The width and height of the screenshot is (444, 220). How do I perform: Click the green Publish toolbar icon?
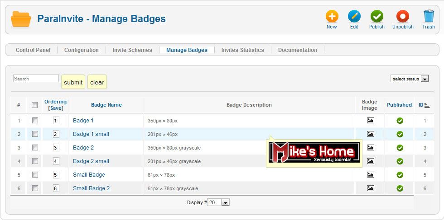point(376,16)
